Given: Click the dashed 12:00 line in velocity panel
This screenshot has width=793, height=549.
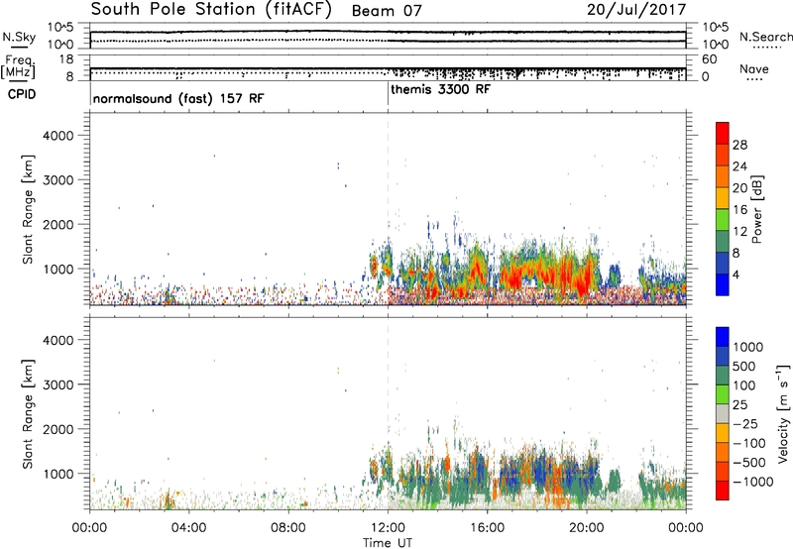Looking at the screenshot, I should point(388,412).
